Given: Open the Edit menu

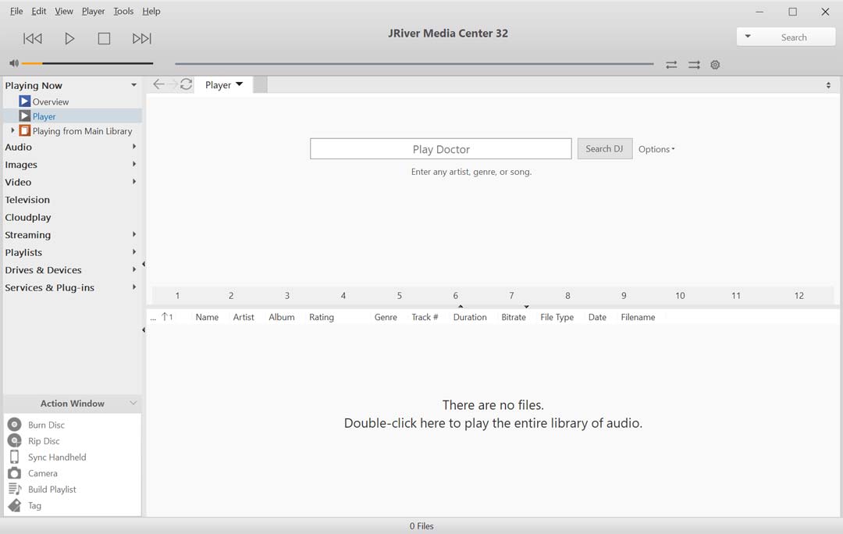Looking at the screenshot, I should pyautogui.click(x=39, y=11).
